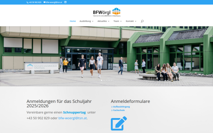This screenshot has height=133, width=213.
Task: Follow the bold Schnuppertag link
Action: click(x=75, y=112)
